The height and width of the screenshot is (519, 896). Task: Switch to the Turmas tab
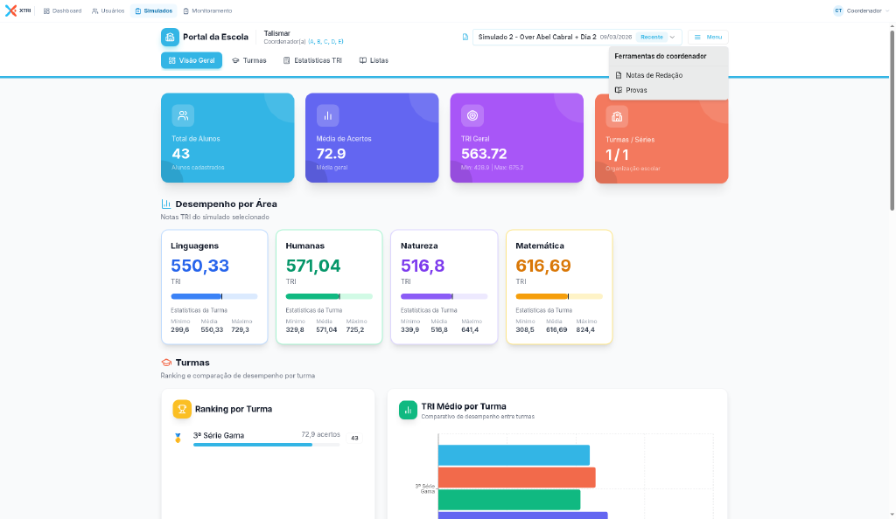(249, 60)
